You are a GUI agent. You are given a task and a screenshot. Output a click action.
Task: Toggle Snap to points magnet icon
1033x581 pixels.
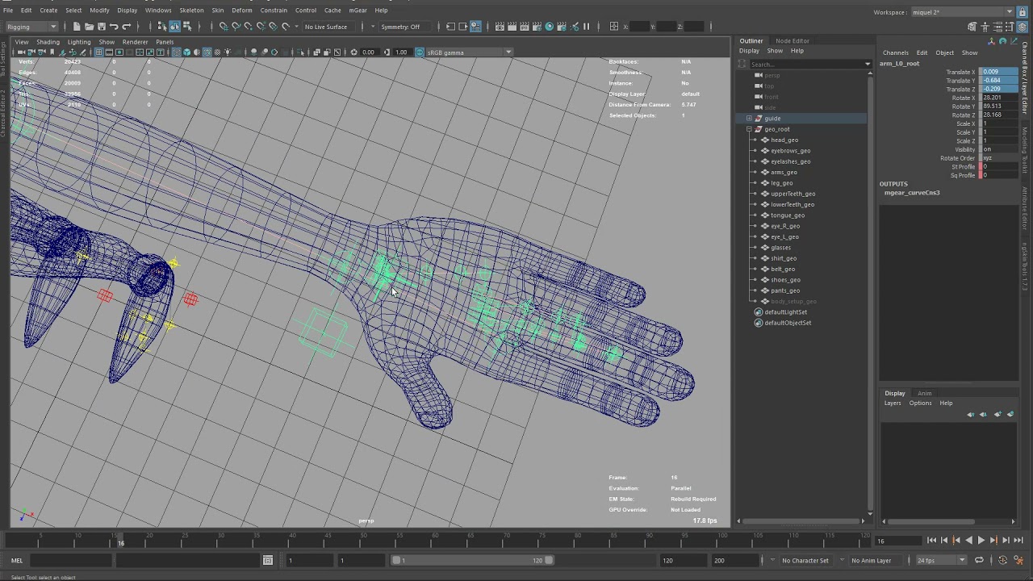coord(248,27)
